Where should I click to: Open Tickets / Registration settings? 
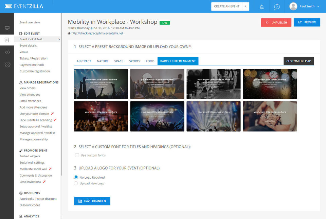34,59
